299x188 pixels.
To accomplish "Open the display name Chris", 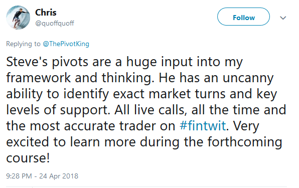I will [x=46, y=13].
